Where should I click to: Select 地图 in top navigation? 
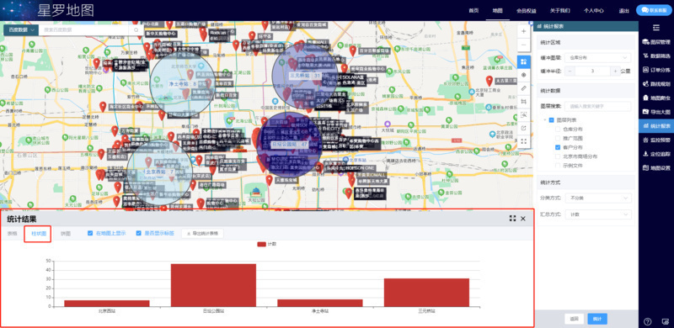click(497, 11)
